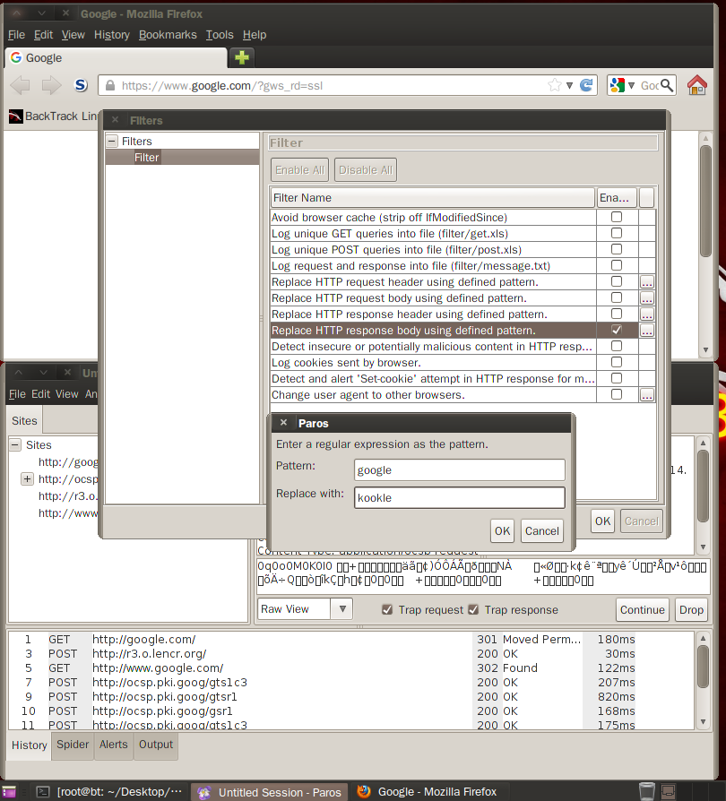
Task: Click Continue button in trap panel
Action: [643, 609]
